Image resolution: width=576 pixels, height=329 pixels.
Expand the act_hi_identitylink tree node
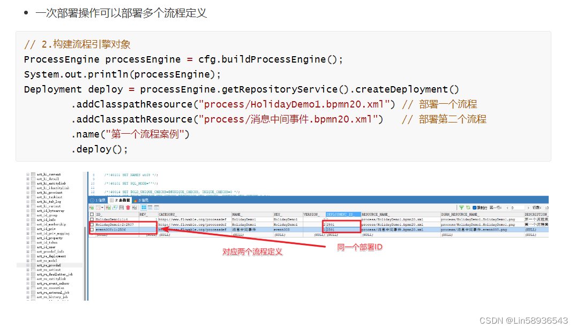(x=27, y=188)
